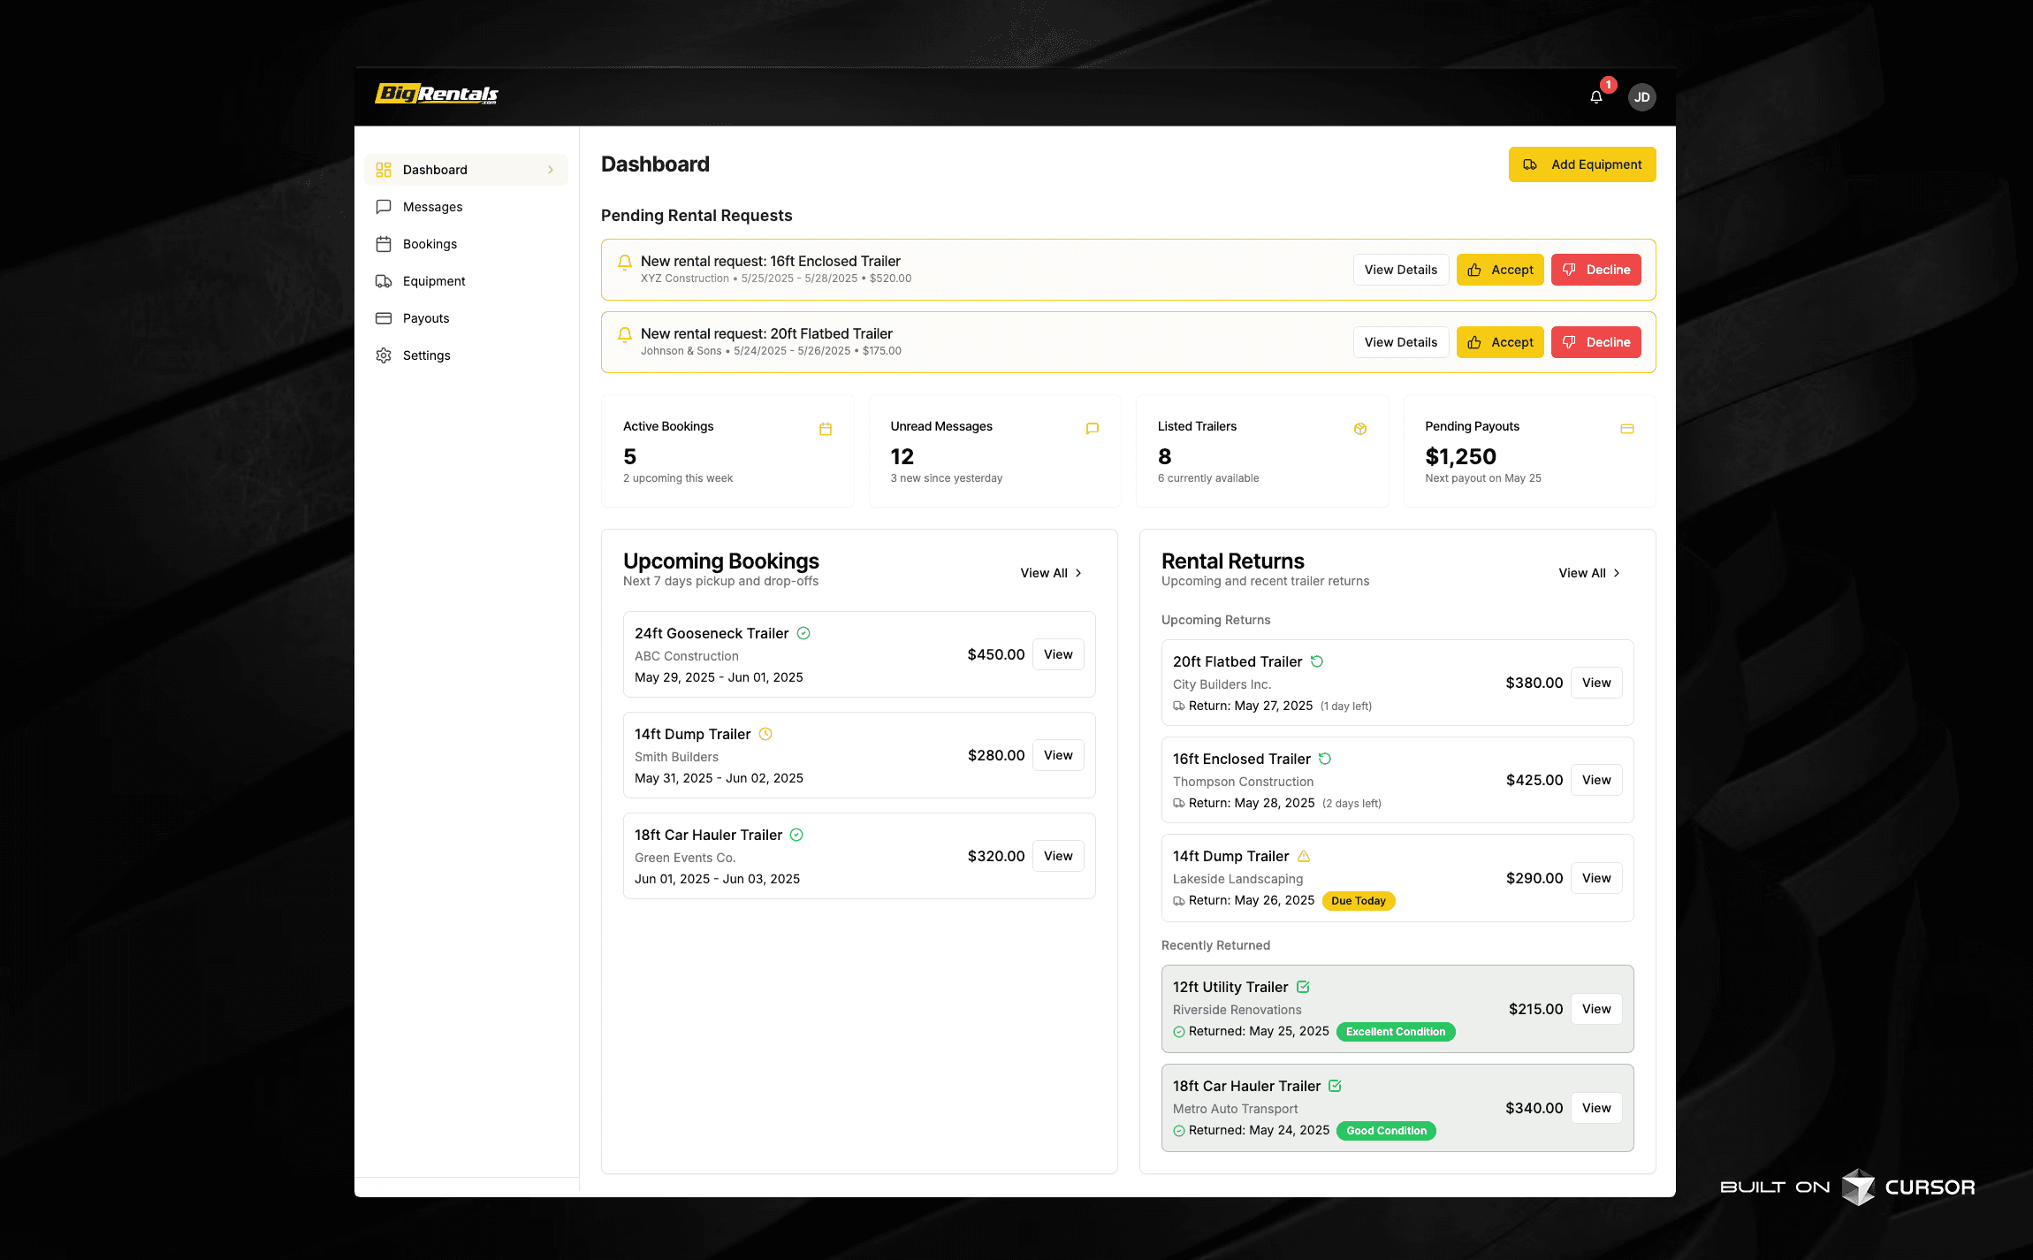Click the 18ft Car Hauler returned check icon

click(x=1335, y=1086)
